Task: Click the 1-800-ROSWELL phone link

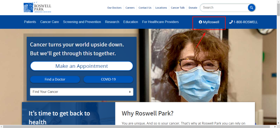Action: (x=244, y=22)
